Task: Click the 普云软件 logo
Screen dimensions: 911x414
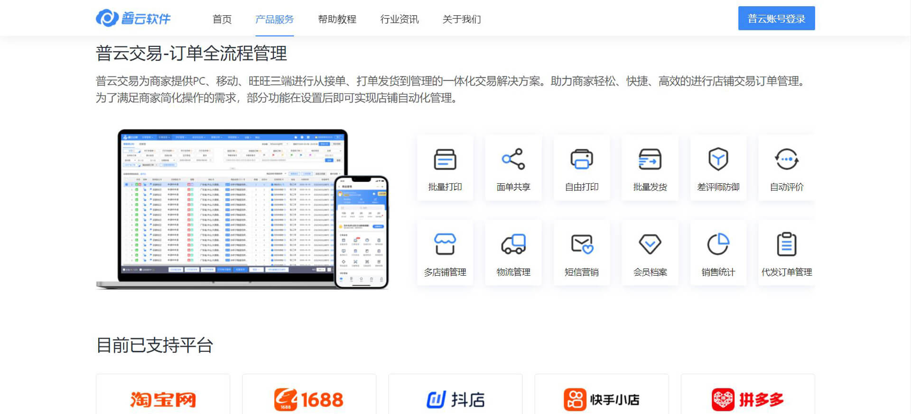Action: click(x=133, y=18)
